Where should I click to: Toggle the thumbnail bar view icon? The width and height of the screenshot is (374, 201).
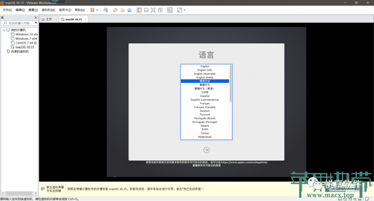point(146,10)
